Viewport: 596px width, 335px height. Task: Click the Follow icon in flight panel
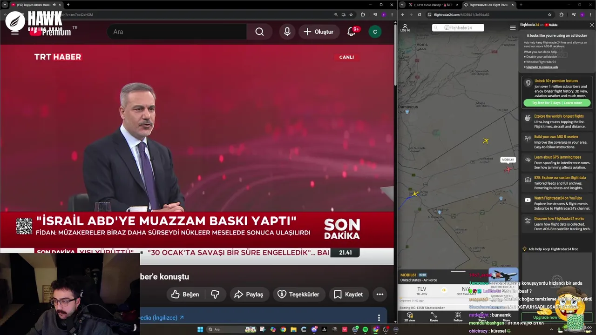[x=458, y=317]
